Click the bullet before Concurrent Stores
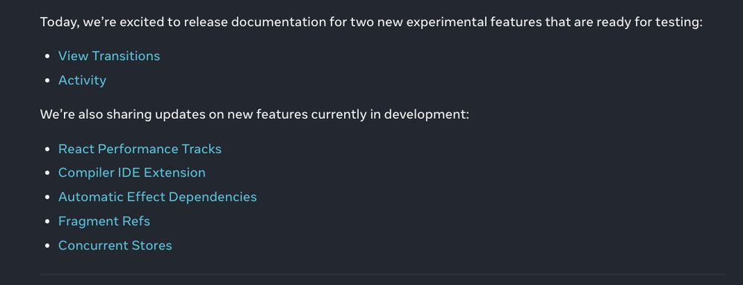 47,246
